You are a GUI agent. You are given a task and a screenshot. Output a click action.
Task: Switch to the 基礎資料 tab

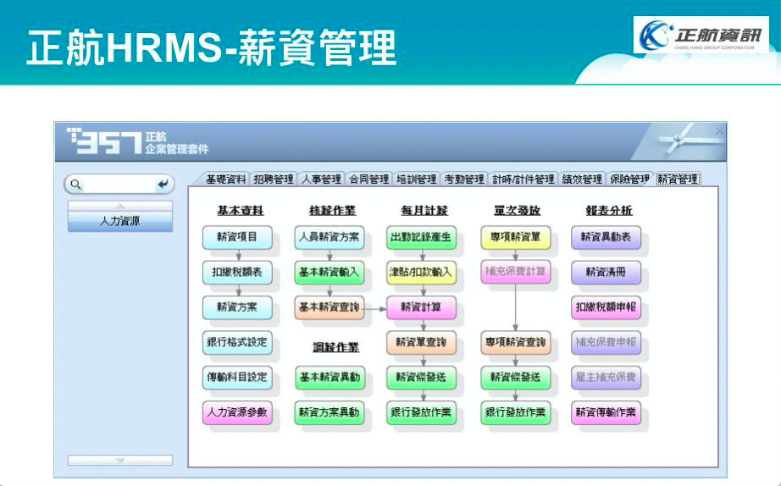(x=225, y=179)
